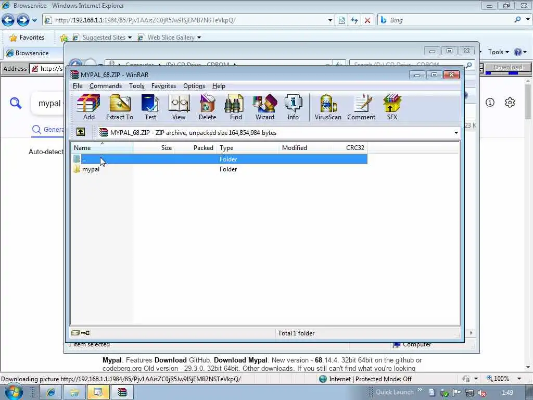This screenshot has width=533, height=400.
Task: Sort by Size column header
Action: (x=154, y=147)
